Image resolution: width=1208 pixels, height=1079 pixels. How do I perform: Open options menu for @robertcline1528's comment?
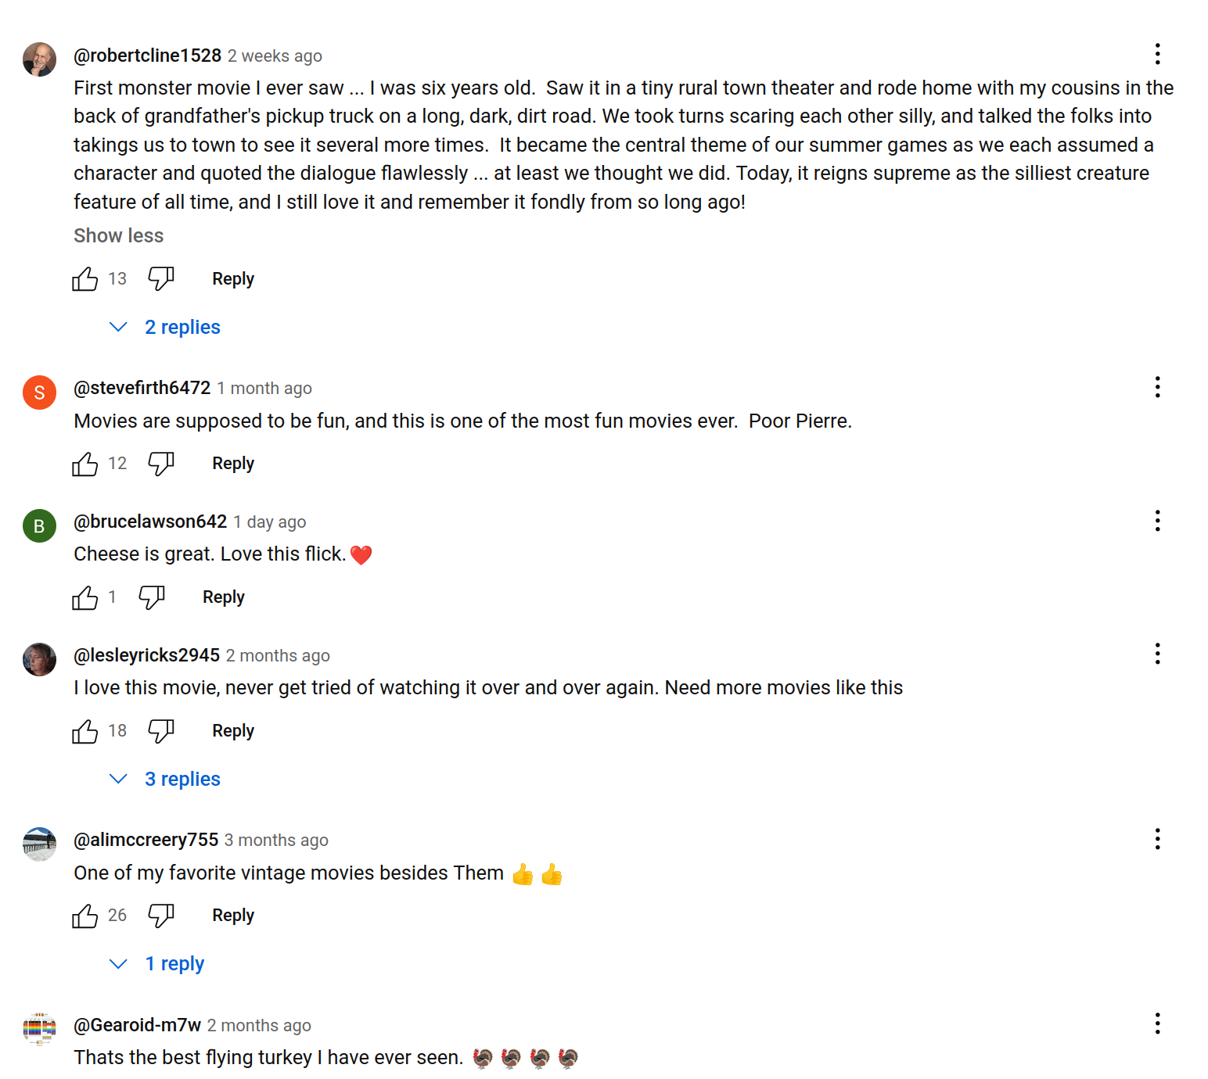(1157, 54)
